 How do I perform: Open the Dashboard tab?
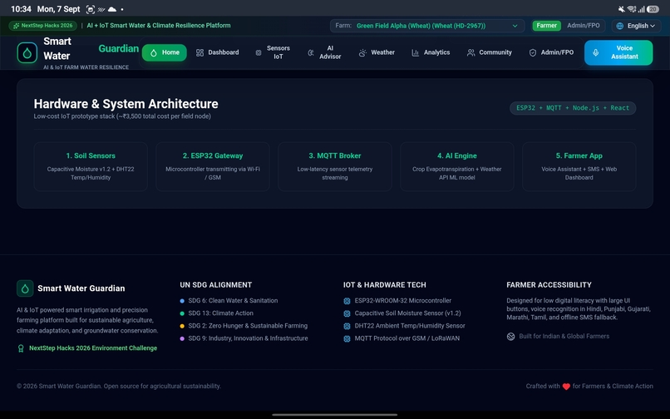[218, 52]
